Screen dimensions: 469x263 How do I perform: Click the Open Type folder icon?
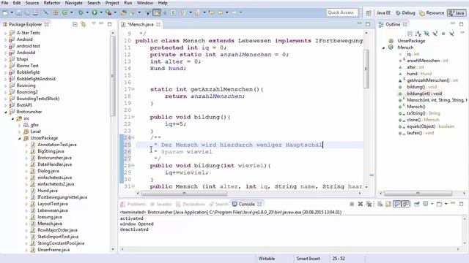point(123,12)
